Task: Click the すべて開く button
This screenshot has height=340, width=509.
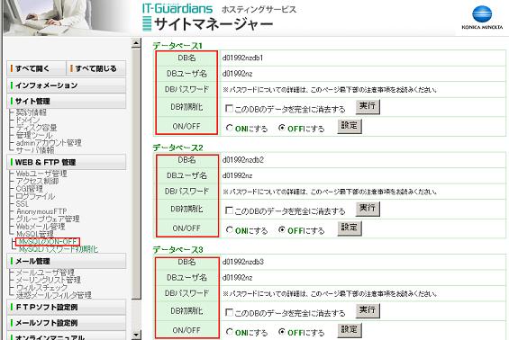Action: coord(36,68)
